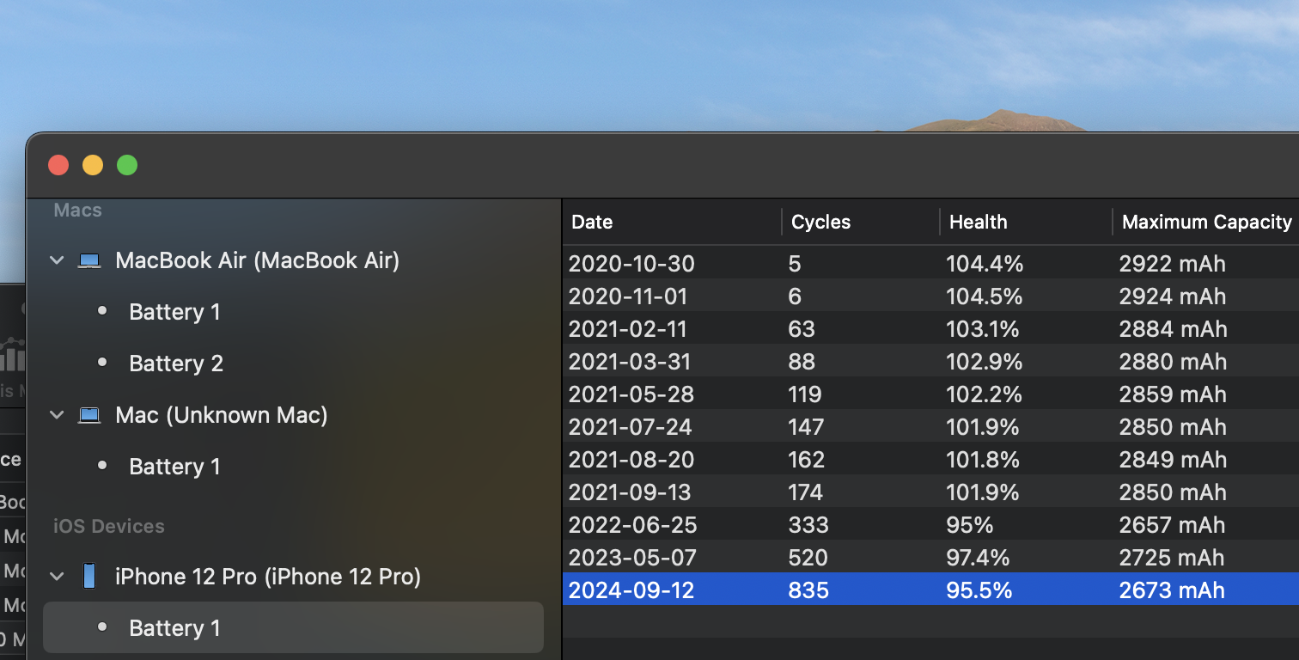Collapse the MacBook Air device group
This screenshot has width=1299, height=660.
57,260
